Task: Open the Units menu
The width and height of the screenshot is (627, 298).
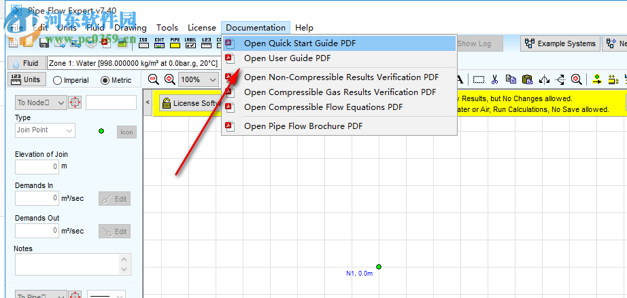Action: pyautogui.click(x=67, y=28)
